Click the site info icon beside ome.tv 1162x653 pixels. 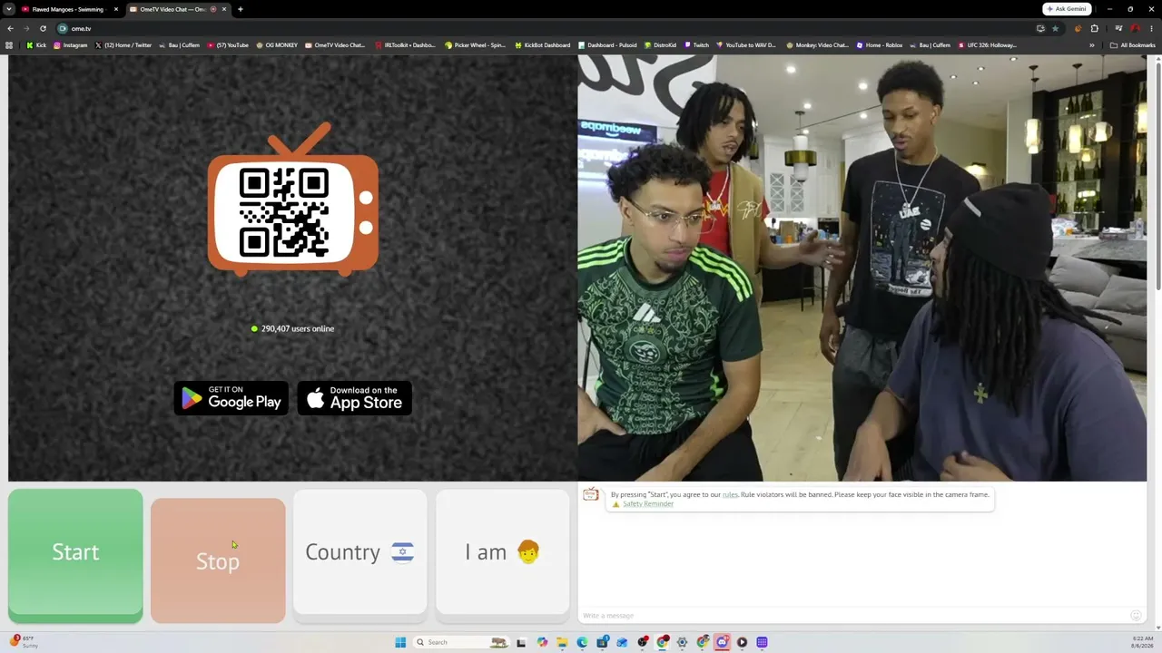pyautogui.click(x=63, y=28)
